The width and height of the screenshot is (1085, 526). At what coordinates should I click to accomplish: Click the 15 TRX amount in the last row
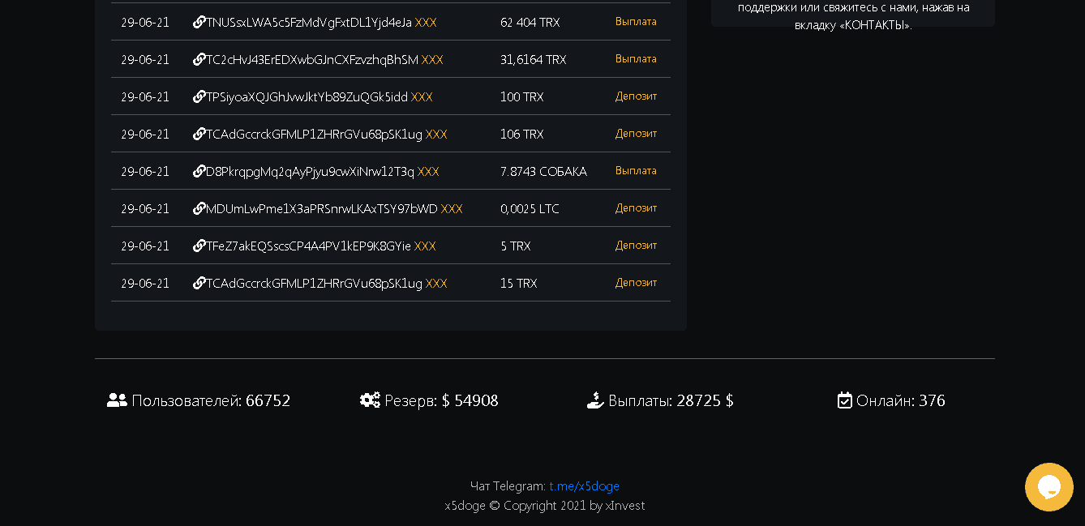[x=518, y=284]
